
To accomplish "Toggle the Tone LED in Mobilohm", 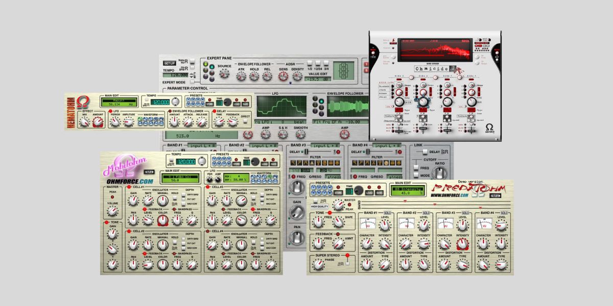I will (107, 223).
